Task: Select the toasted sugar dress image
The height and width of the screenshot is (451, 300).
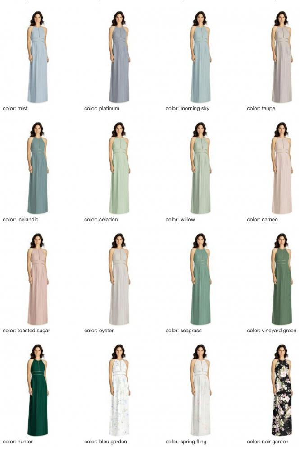Action: pyautogui.click(x=37, y=279)
